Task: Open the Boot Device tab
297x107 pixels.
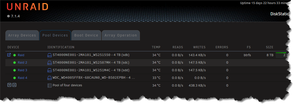Action: pos(86,35)
